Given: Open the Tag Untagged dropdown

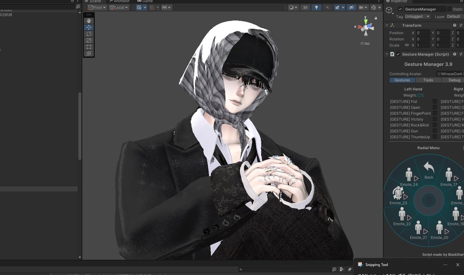Looking at the screenshot, I should (x=417, y=17).
